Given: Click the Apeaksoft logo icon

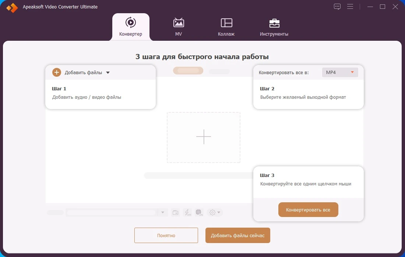Looking at the screenshot, I should [12, 8].
